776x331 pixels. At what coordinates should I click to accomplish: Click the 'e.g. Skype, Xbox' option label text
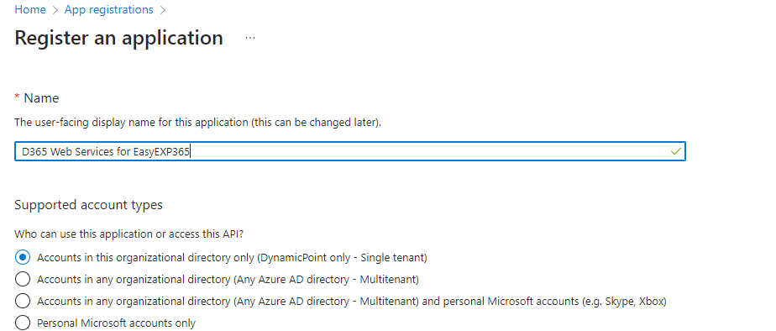[623, 302]
